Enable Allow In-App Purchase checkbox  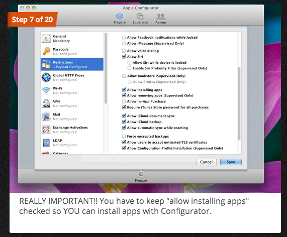124,101
